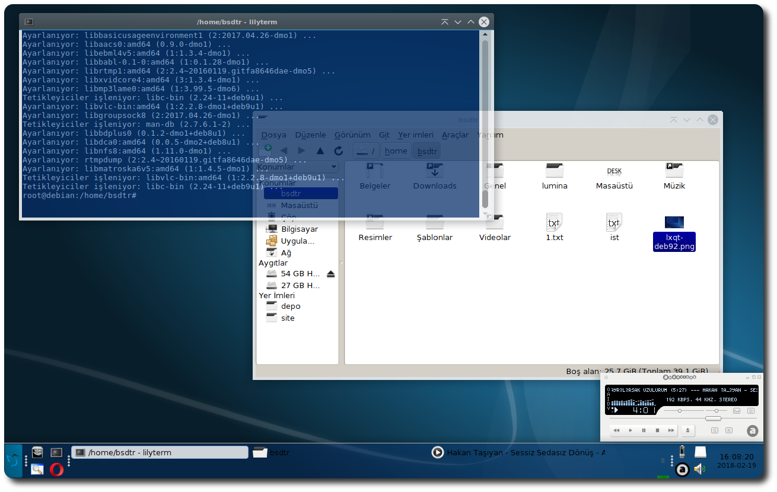
Task: Go forward with the toolbar arrow
Action: coord(301,151)
